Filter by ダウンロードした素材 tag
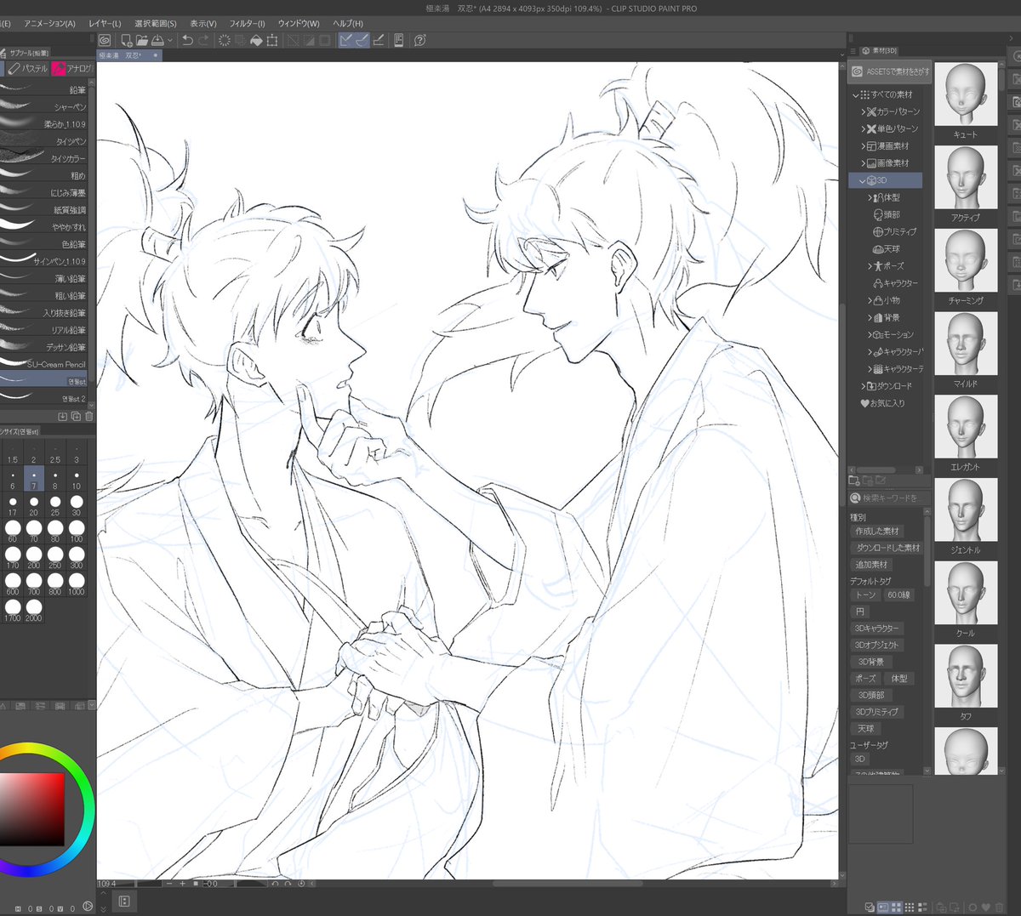1021x916 pixels. (887, 548)
